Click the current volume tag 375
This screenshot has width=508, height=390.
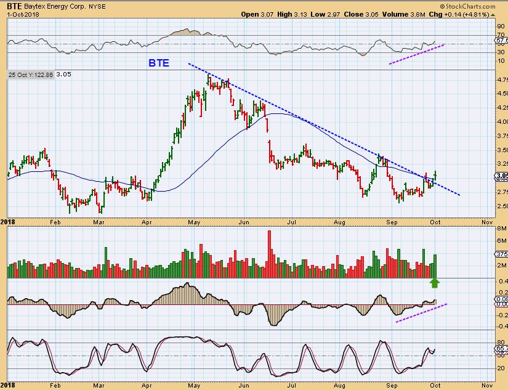[502, 254]
